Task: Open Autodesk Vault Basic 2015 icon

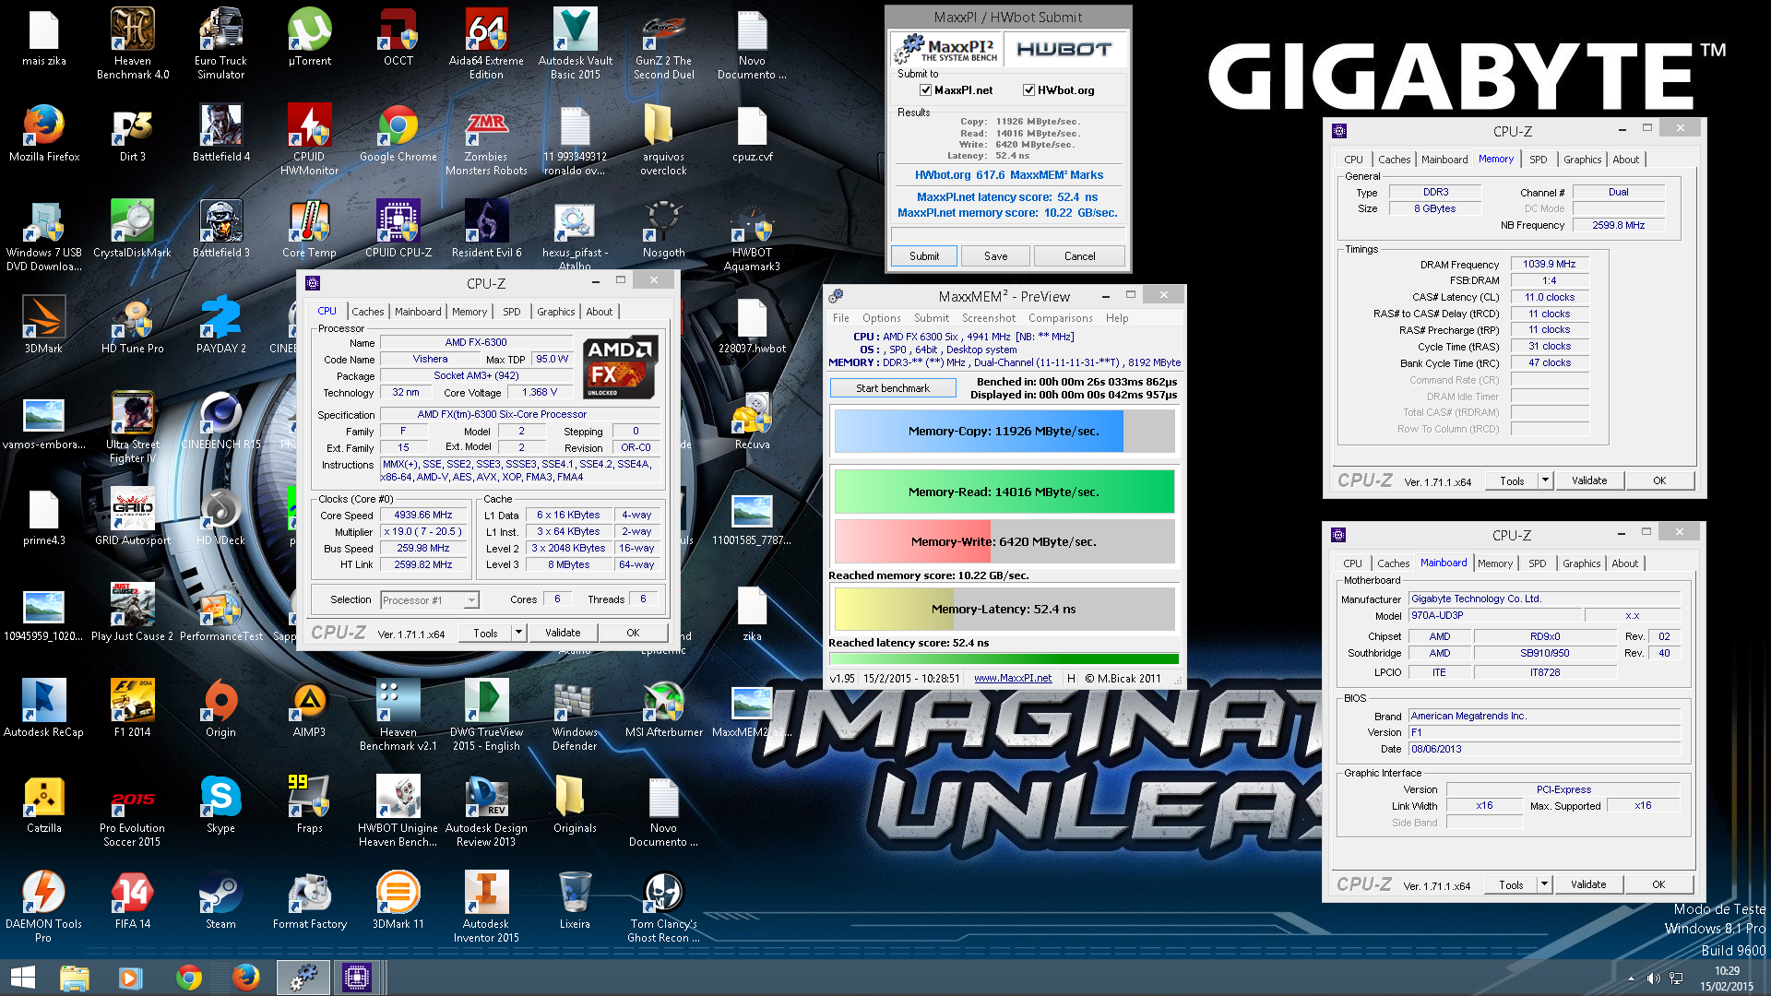Action: [575, 43]
